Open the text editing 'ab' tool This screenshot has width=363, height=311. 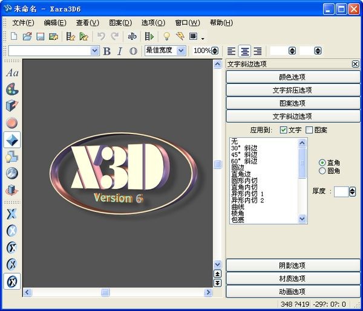(x=132, y=36)
